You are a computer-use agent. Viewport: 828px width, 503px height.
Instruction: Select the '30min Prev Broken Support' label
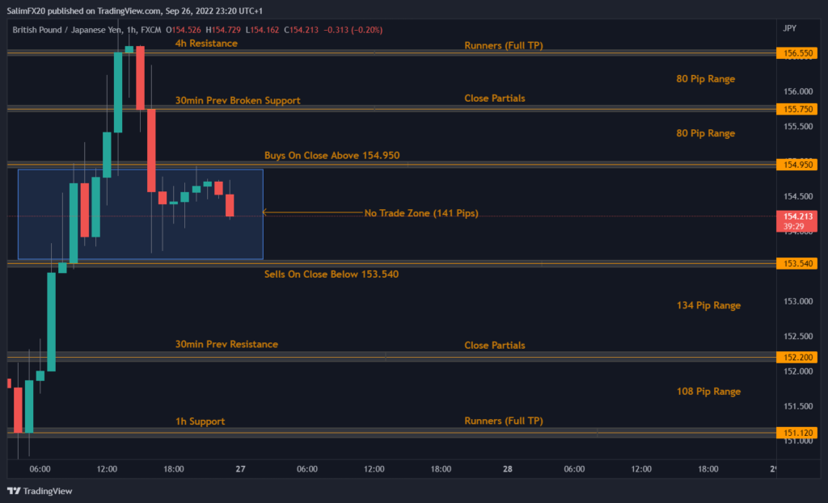[x=238, y=100]
